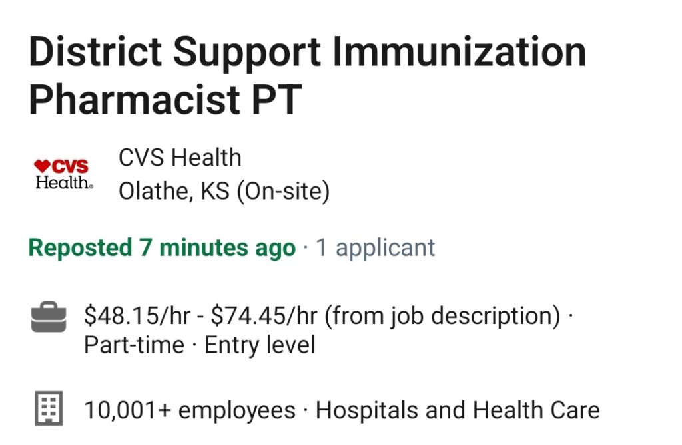Click the red heart in the CVS logo
The height and width of the screenshot is (445, 682).
(x=42, y=166)
